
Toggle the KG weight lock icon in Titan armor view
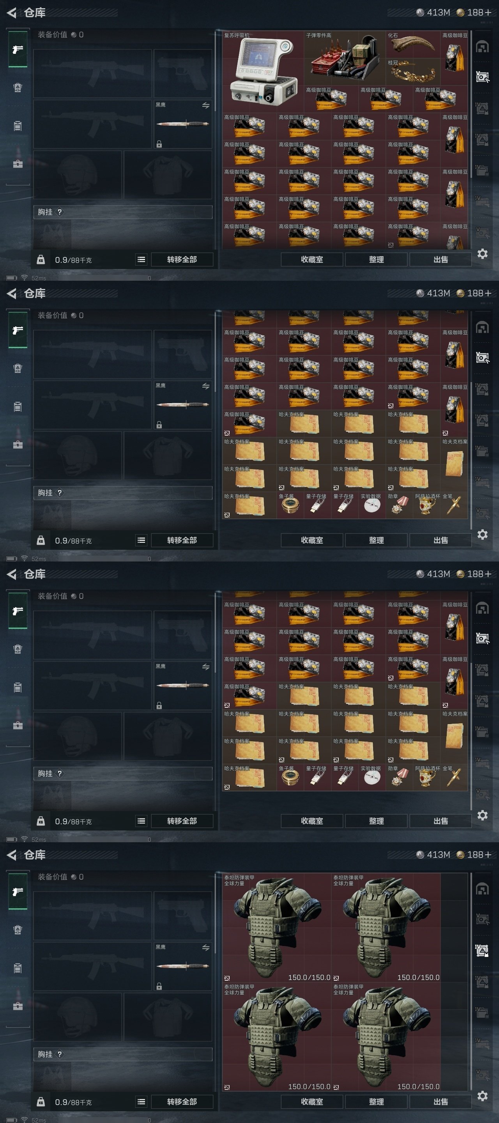(41, 1102)
